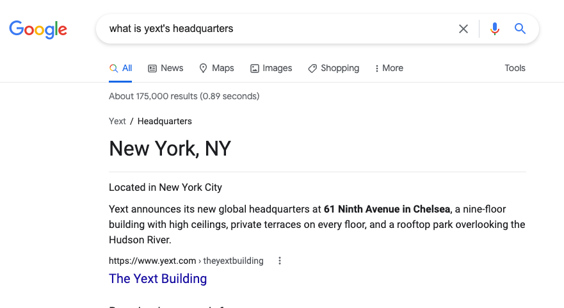Open the More options dropdown

[389, 68]
